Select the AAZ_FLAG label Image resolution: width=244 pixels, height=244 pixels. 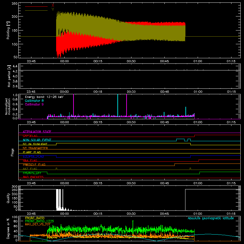click(30, 169)
